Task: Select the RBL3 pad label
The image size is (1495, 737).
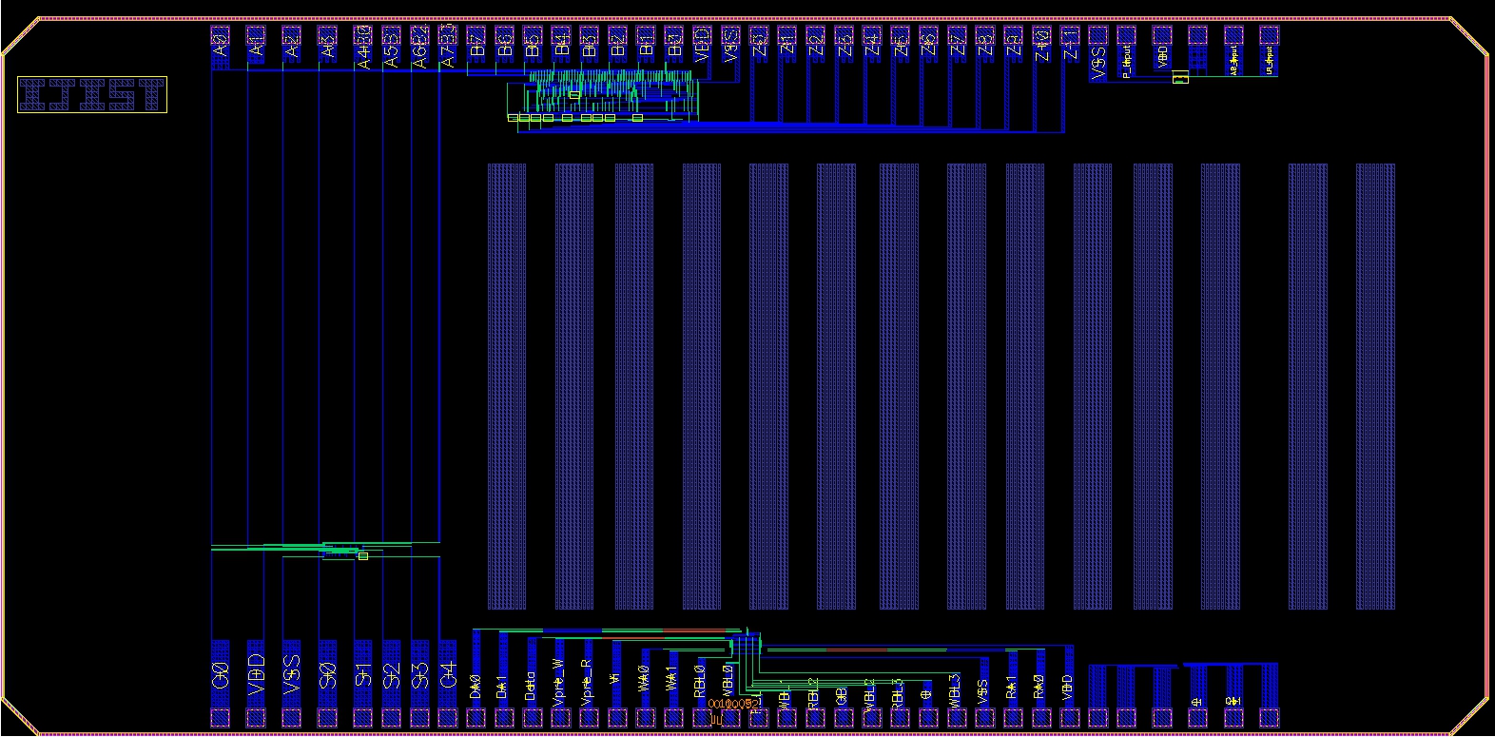Action: (x=899, y=693)
